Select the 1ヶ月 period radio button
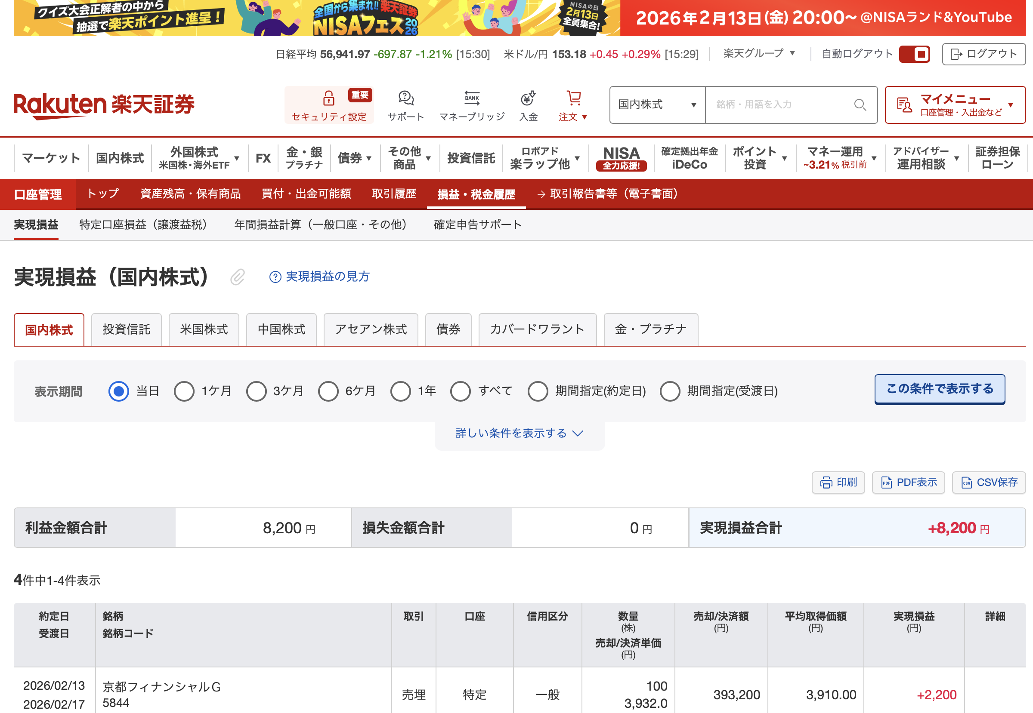Image resolution: width=1033 pixels, height=713 pixels. tap(184, 391)
